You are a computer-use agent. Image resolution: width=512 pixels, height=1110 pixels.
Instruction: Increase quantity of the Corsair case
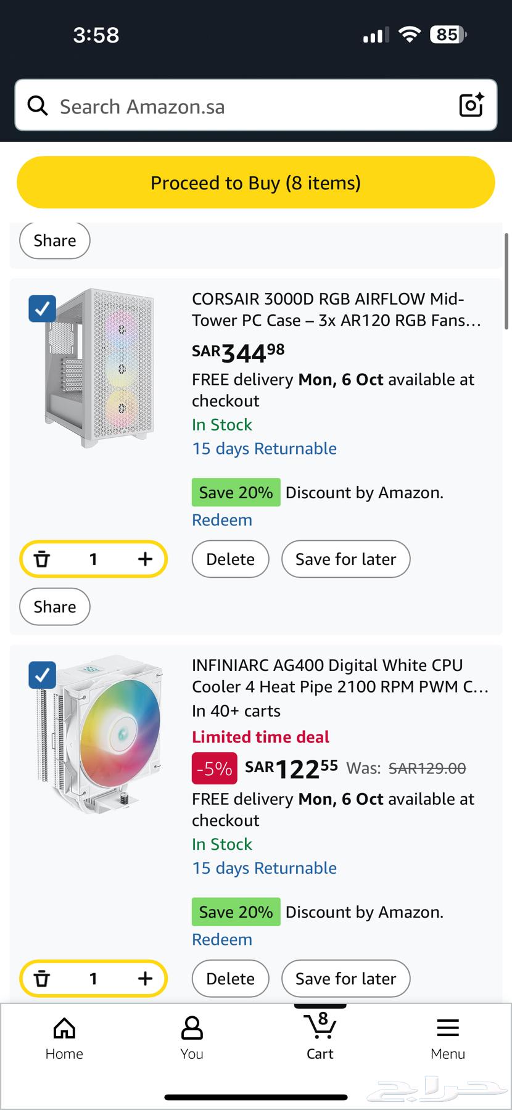click(145, 559)
